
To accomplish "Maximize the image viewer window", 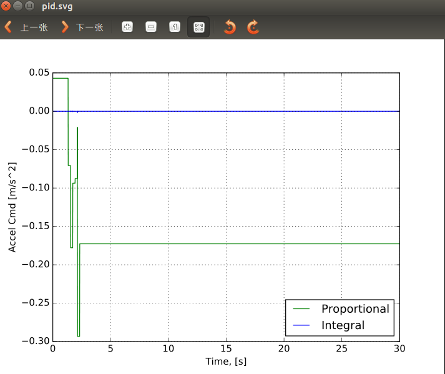I will point(29,6).
